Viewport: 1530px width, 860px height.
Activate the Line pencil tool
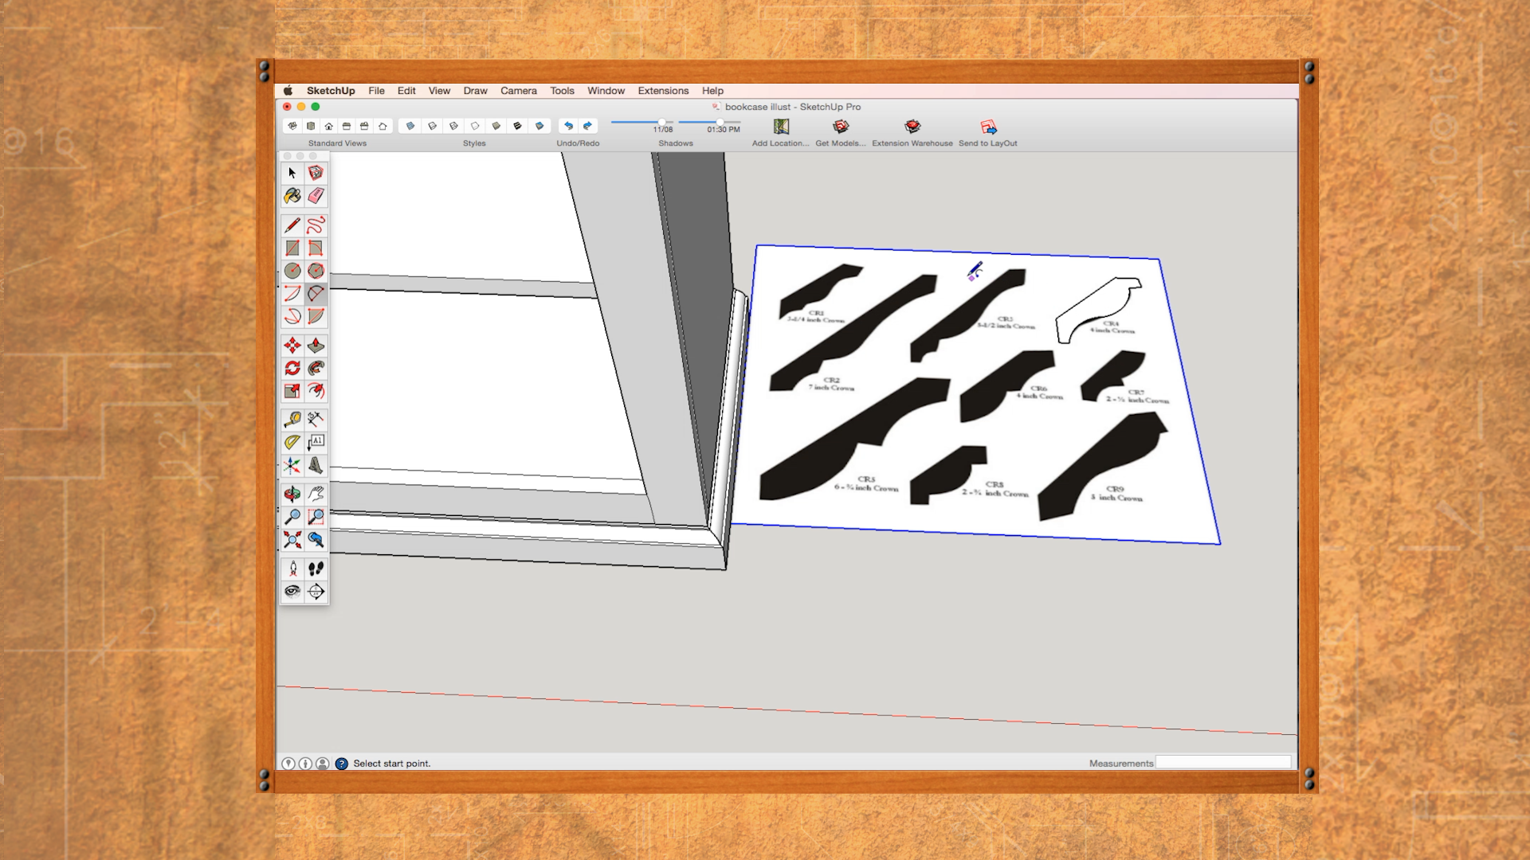click(x=292, y=225)
